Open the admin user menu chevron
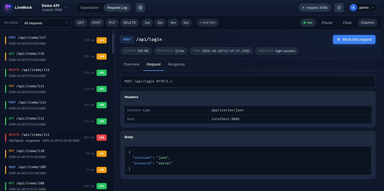Image resolution: width=384 pixels, height=191 pixels. tap(373, 7)
